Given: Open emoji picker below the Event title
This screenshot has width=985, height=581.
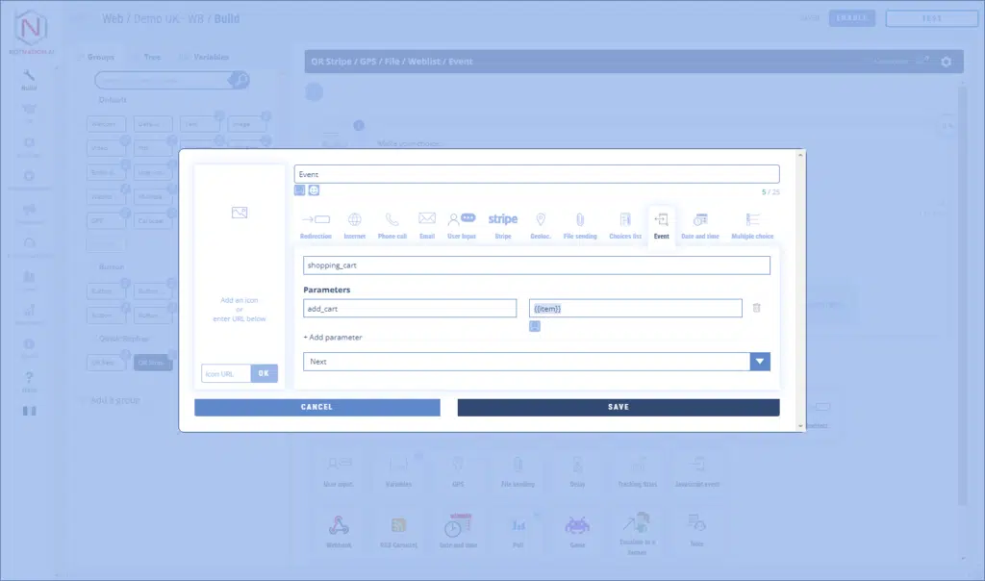Looking at the screenshot, I should click(314, 190).
